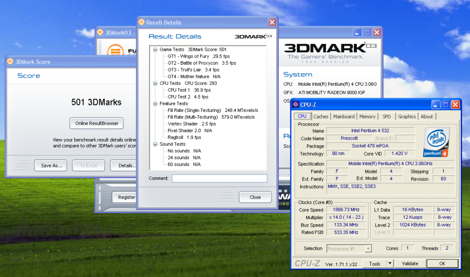Click the 'MMX, SSE, SSE2, SSE3' instructions field
Image resolution: width=470 pixels, height=277 pixels.
pyautogui.click(x=391, y=189)
